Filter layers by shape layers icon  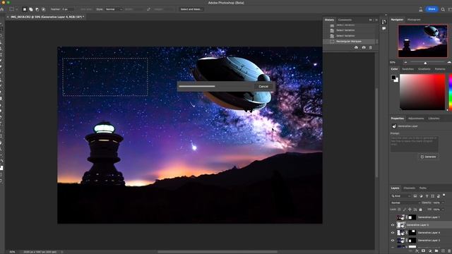point(433,196)
